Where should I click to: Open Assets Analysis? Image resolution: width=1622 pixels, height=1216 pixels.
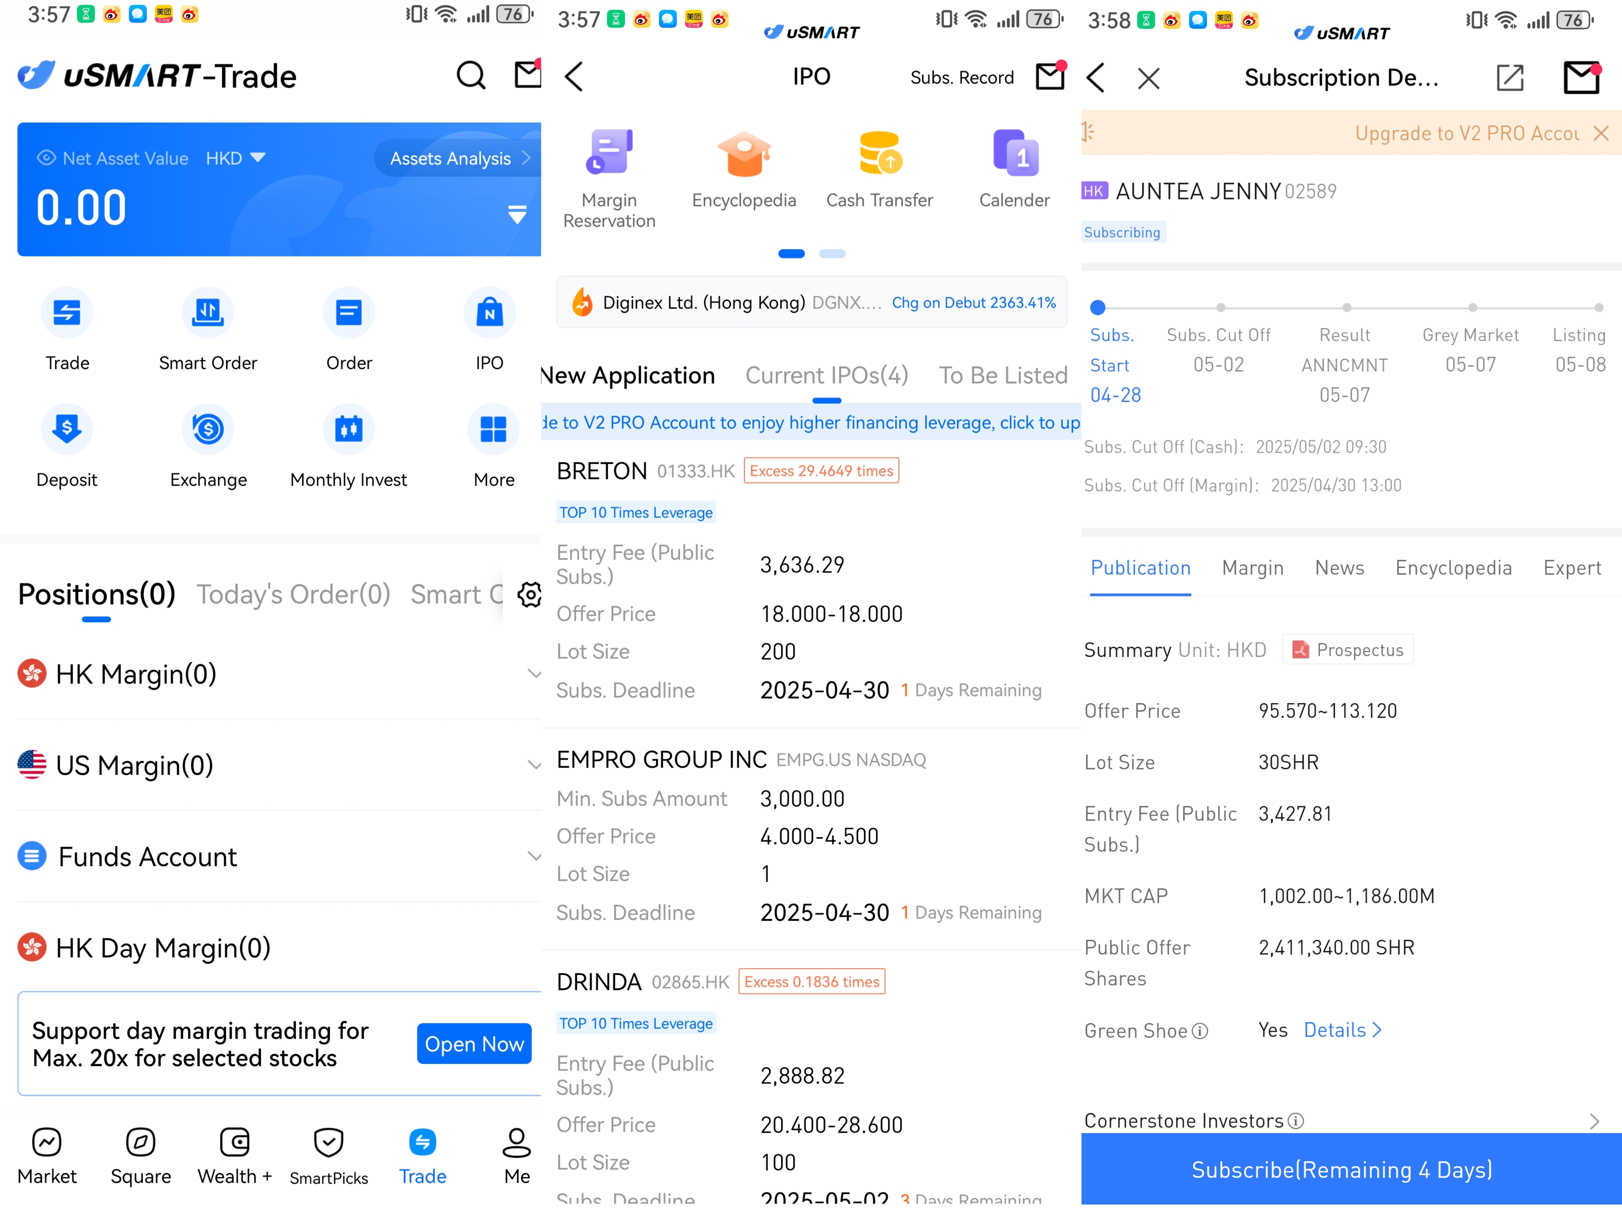[458, 158]
